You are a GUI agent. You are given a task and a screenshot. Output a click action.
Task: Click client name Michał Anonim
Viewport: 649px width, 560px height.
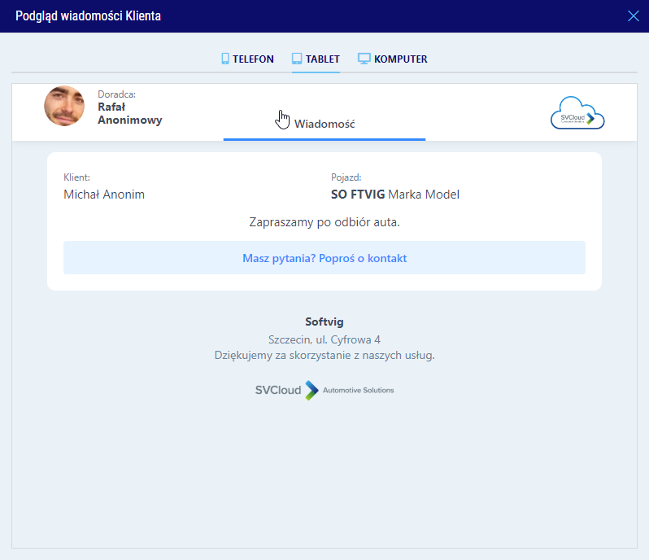pyautogui.click(x=104, y=195)
